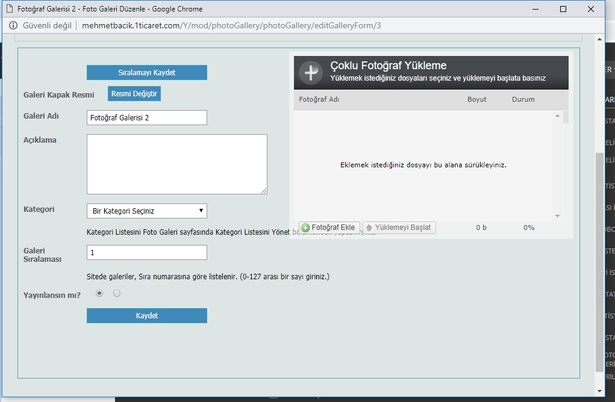
Task: Click the text resize handle of Açıklama
Action: (264, 191)
